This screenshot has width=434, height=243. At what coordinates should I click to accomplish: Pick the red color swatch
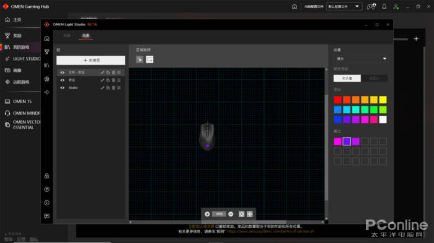coord(338,100)
